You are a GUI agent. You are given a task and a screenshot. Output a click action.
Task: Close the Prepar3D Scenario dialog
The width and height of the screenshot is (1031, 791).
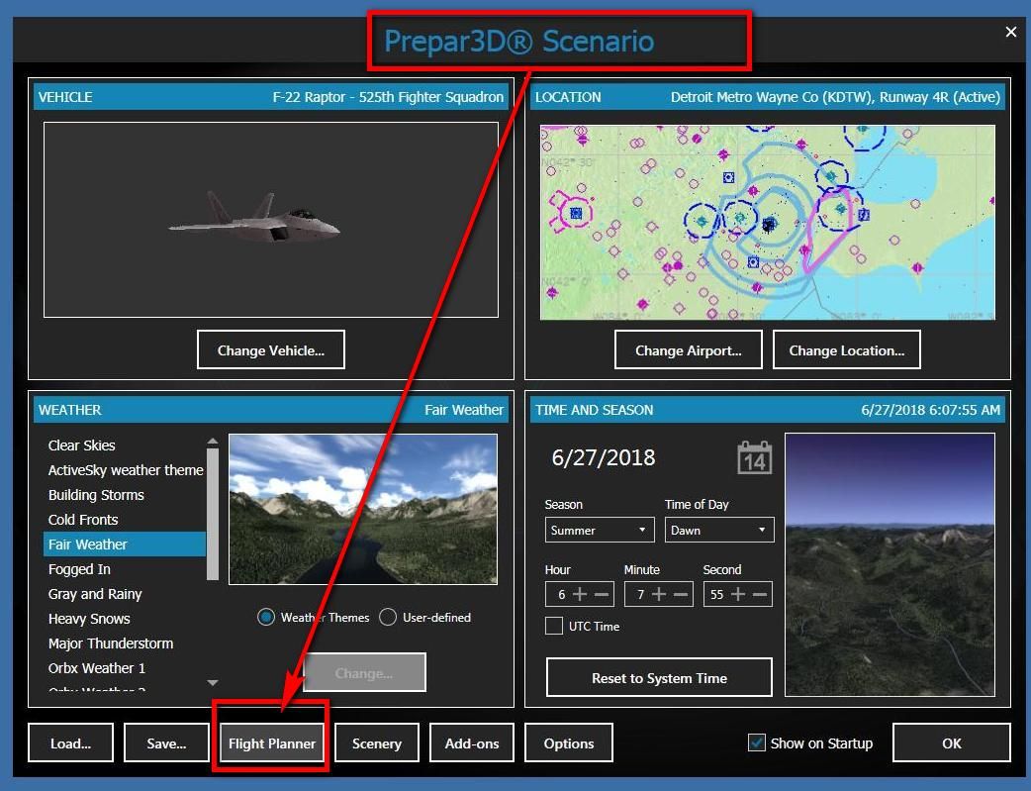(x=1010, y=32)
